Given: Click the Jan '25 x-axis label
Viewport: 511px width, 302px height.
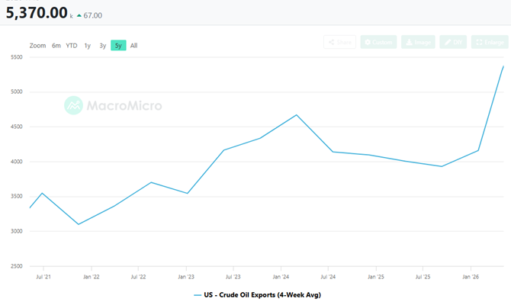Looking at the screenshot, I should click(376, 277).
